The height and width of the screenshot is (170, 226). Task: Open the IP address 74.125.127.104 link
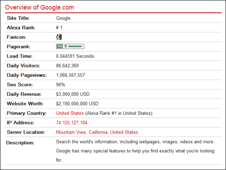pos(72,123)
